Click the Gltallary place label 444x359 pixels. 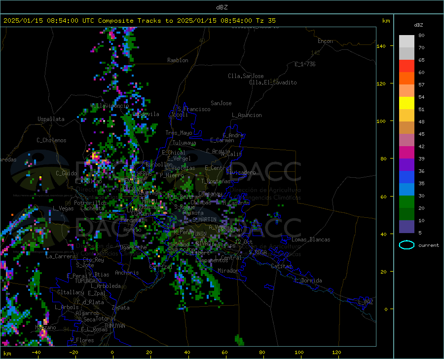[x=71, y=292]
